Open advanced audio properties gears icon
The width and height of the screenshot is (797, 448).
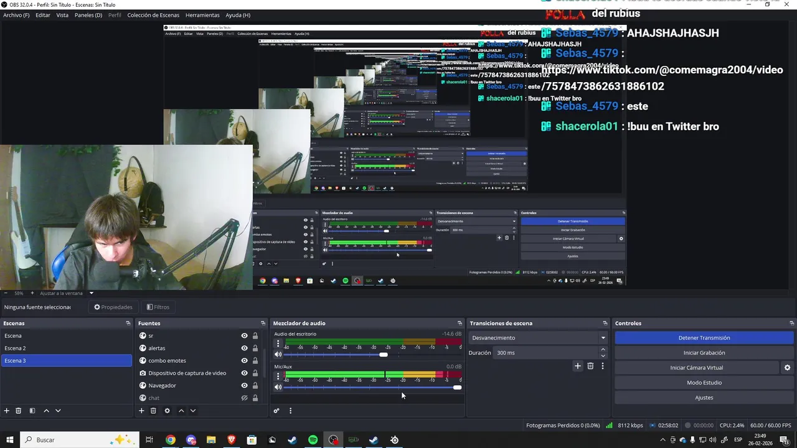tap(276, 411)
